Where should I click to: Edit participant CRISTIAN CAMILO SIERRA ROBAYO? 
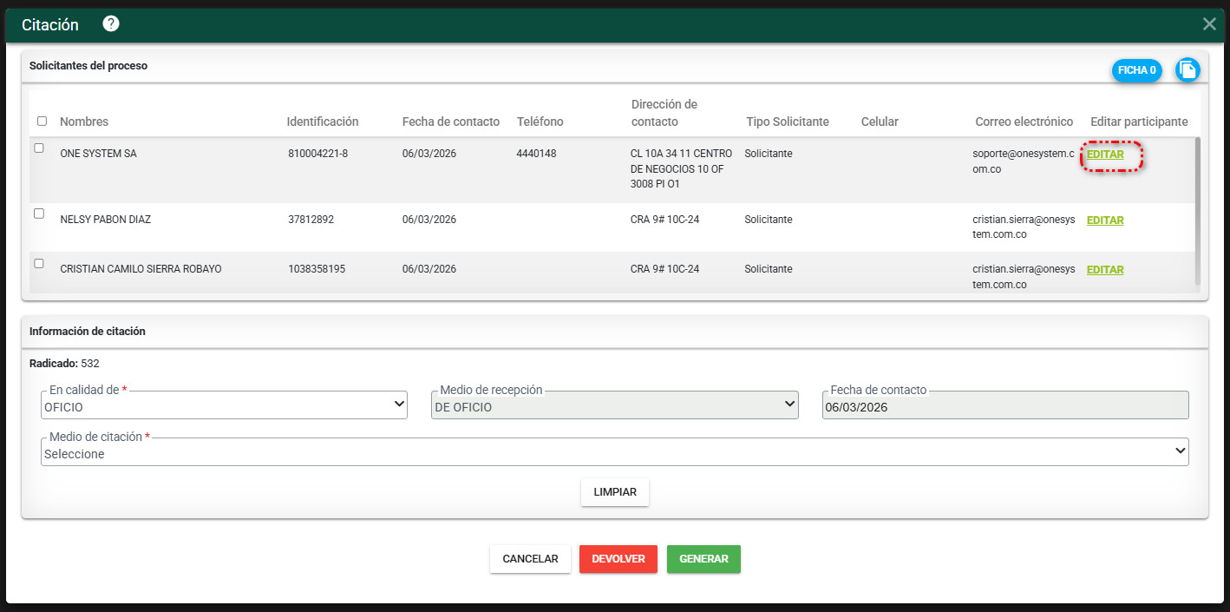(1105, 270)
